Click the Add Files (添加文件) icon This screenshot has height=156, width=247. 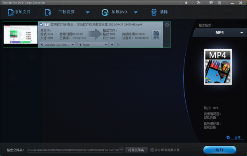click(11, 12)
